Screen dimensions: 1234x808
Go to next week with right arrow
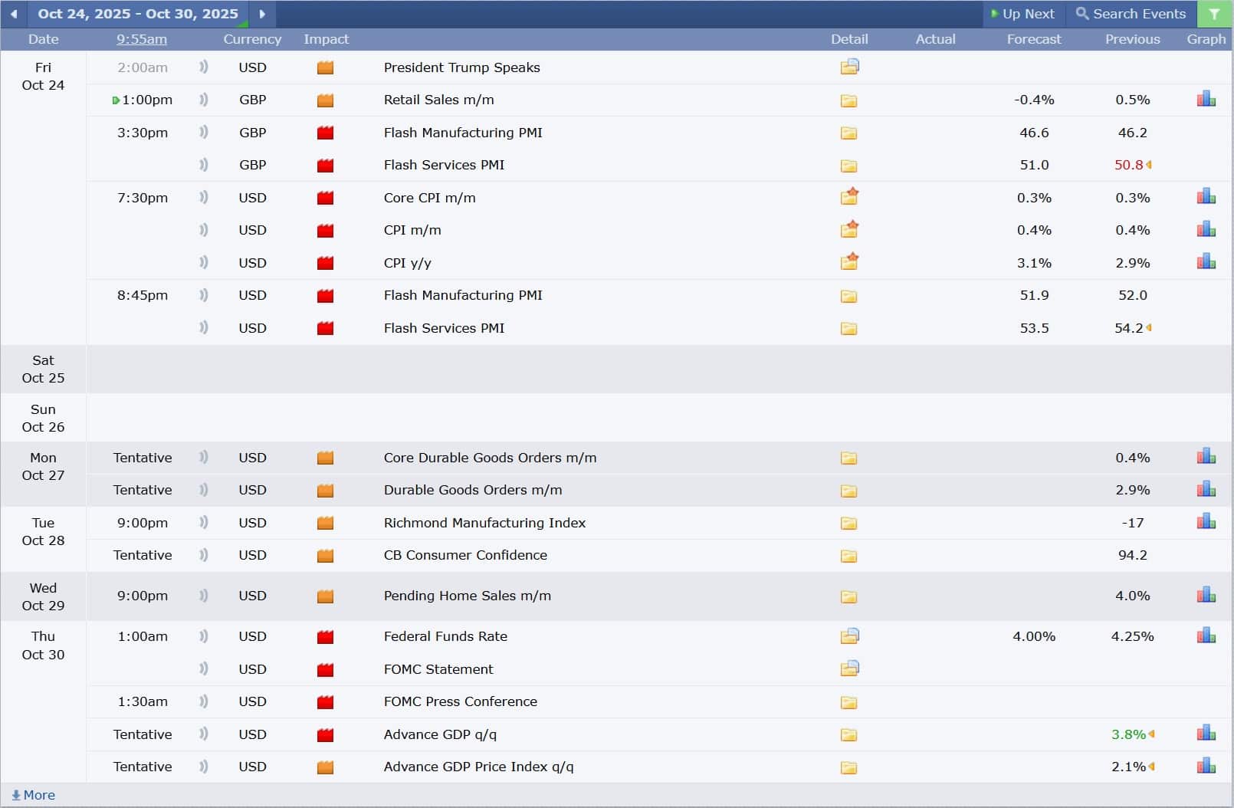262,14
